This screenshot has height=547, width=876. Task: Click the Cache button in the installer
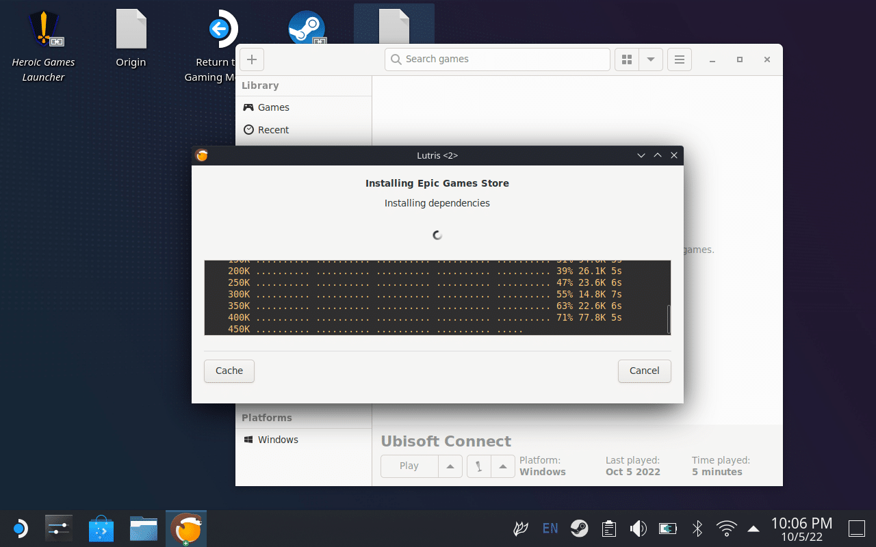229,371
